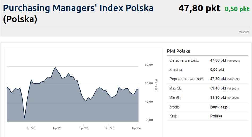Click the Min 5L value 31,90 pkt

click(x=218, y=98)
